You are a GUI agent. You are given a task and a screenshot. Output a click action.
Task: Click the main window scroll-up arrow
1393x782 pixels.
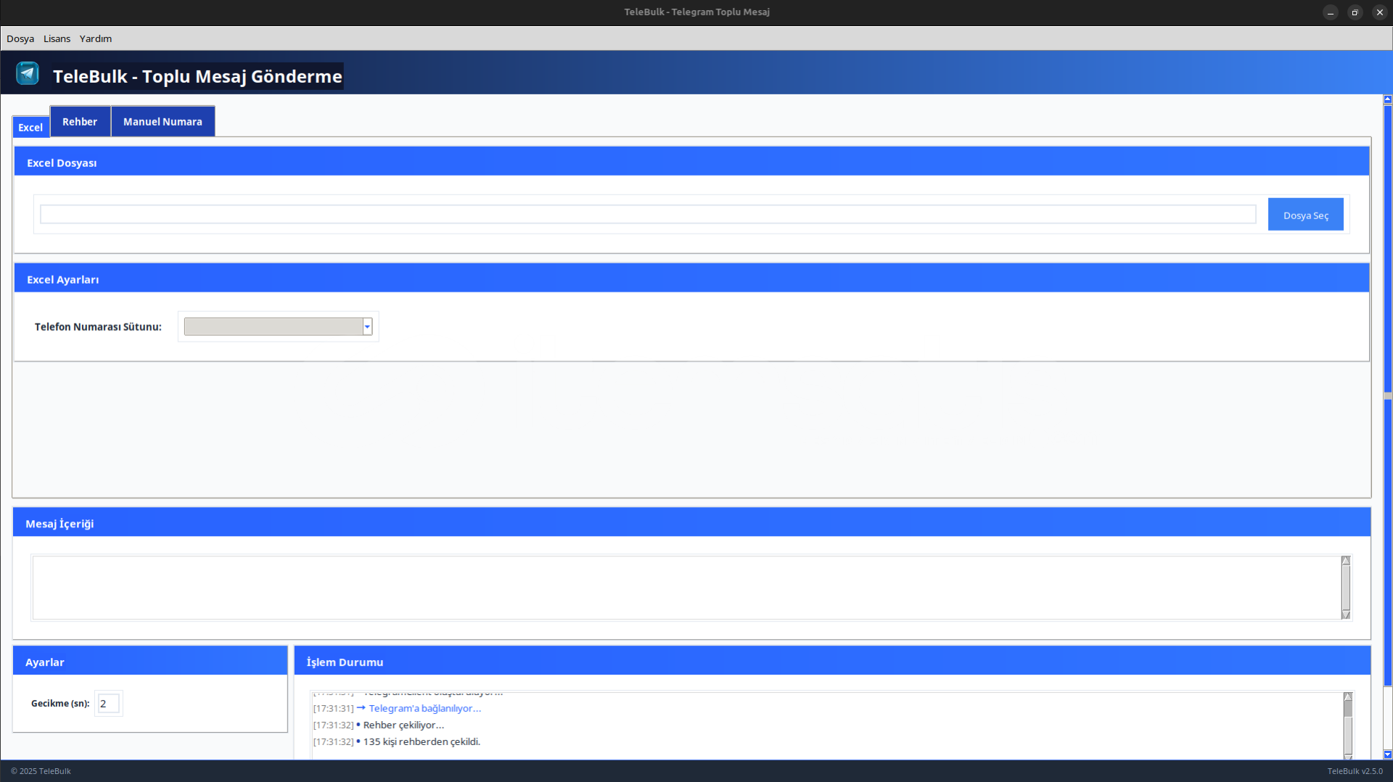(1388, 99)
